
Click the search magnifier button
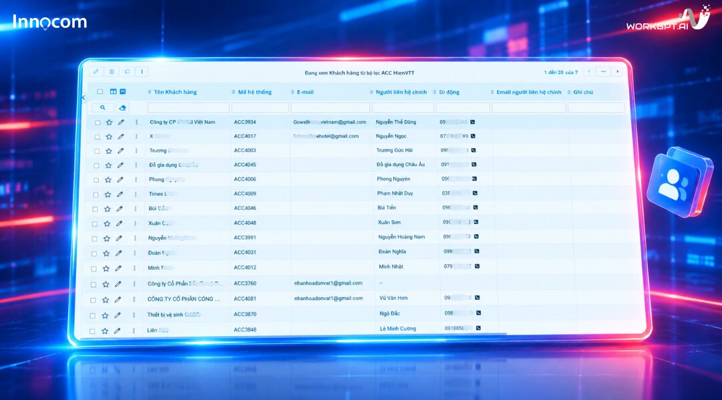[x=103, y=107]
